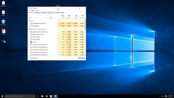This screenshot has height=98, width=174.
Task: Select the first COM Surrogate process
Action: [36, 37]
